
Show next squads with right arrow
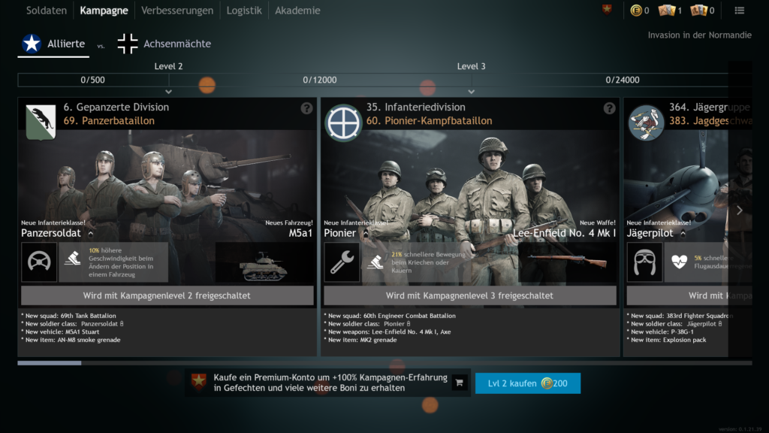pos(740,210)
